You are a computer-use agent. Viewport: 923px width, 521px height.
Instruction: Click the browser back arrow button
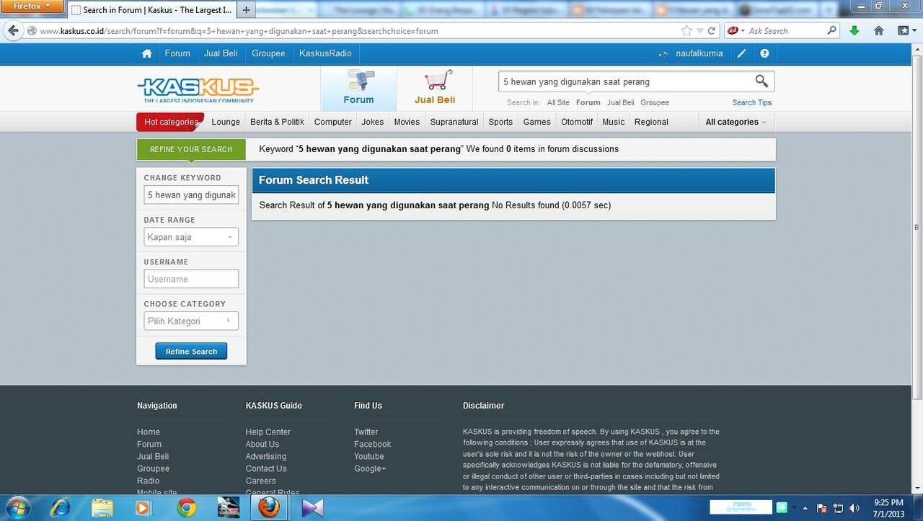[13, 30]
